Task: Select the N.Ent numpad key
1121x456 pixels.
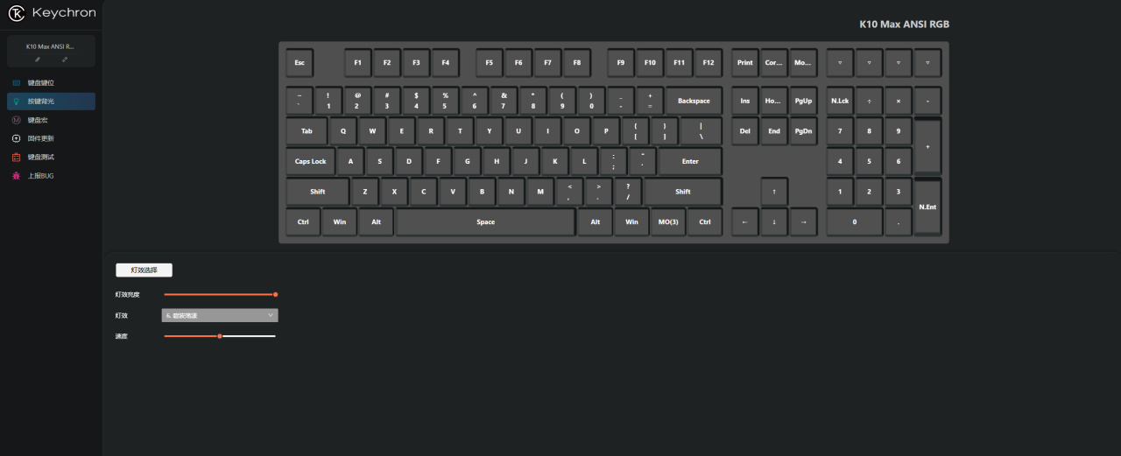Action: click(927, 207)
